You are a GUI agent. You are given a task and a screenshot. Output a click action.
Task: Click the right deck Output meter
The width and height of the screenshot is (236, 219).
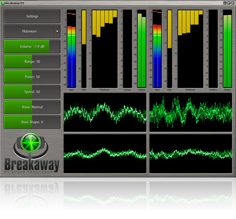(228, 49)
